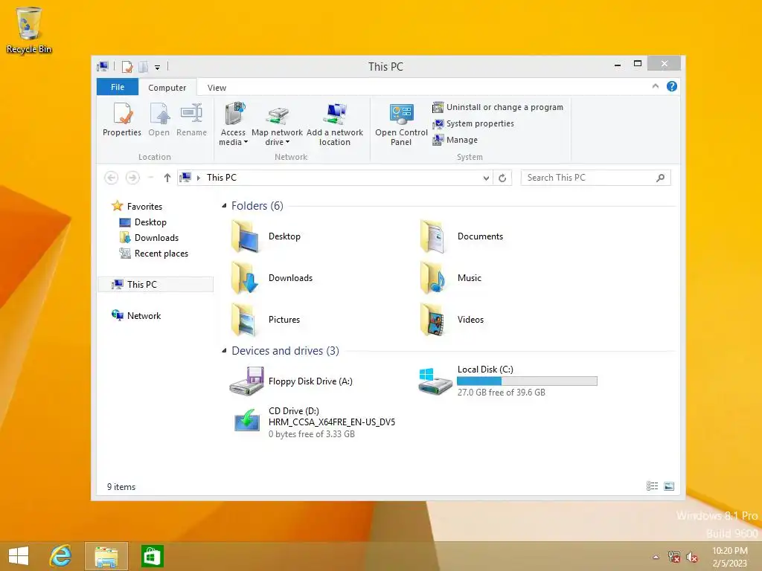Switch to the View ribbon tab

217,88
